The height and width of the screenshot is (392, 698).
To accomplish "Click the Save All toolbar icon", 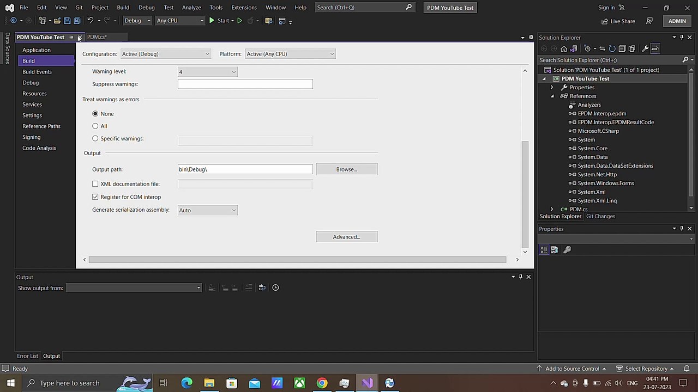I will point(77,21).
